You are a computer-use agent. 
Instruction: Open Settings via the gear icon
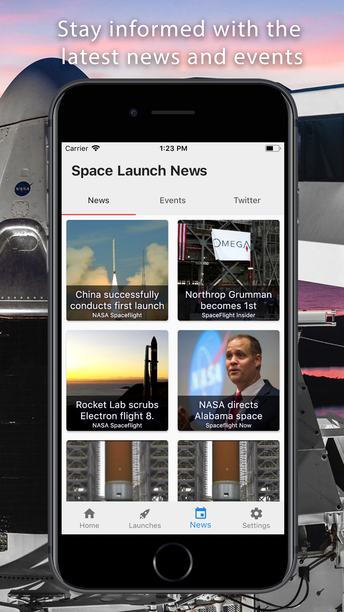pos(256,513)
